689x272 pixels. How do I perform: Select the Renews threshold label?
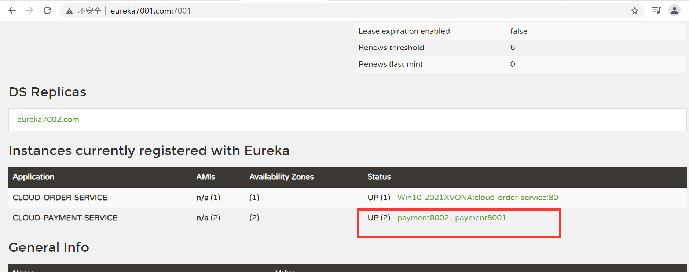point(391,48)
